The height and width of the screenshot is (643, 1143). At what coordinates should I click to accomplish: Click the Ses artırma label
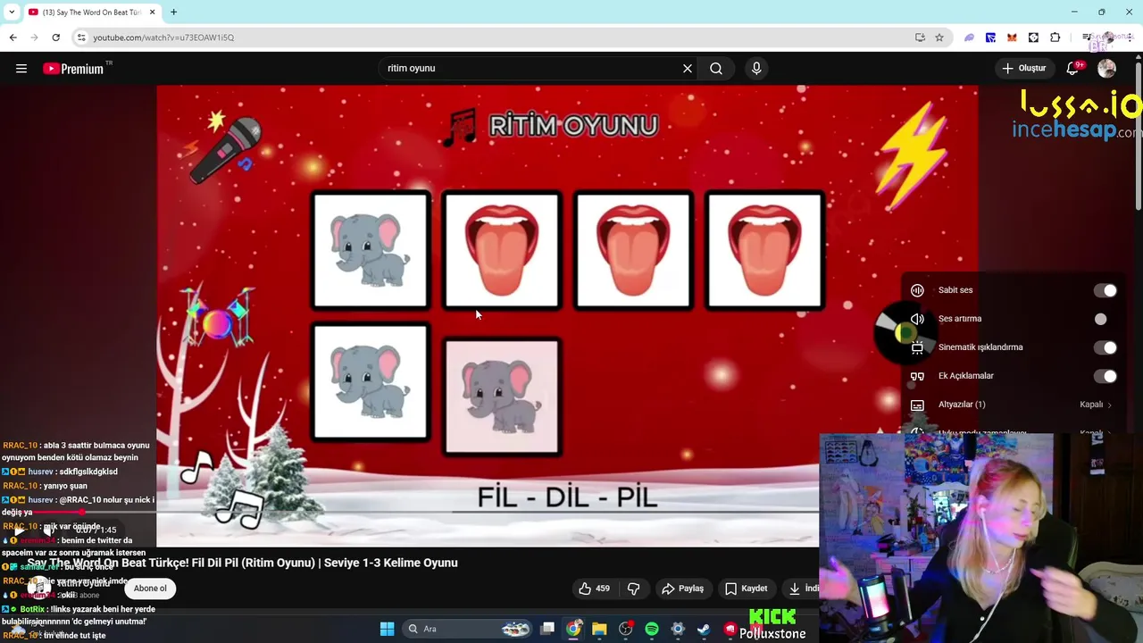pyautogui.click(x=960, y=319)
